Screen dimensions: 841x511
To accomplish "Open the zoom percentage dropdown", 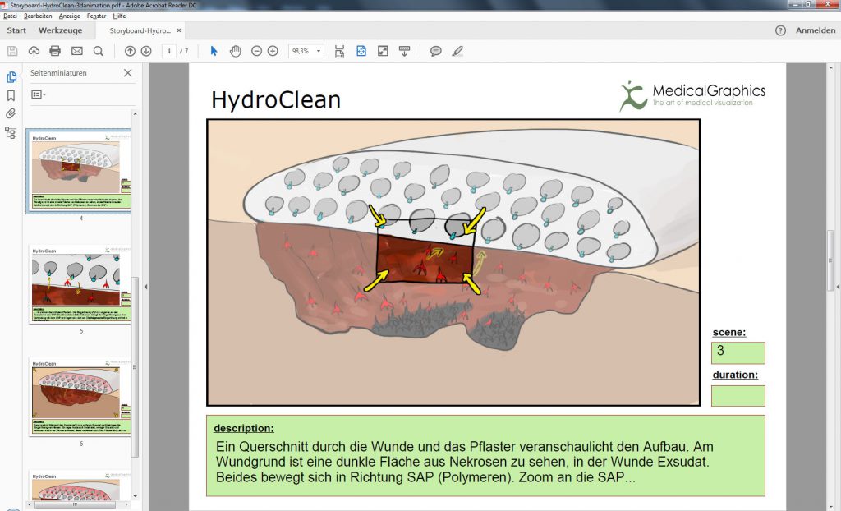I will (x=319, y=50).
